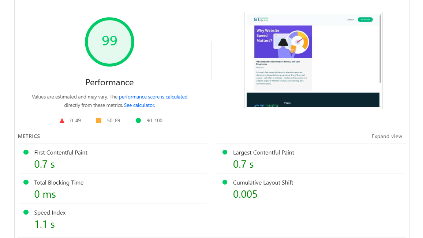Expand the Total Blocking Time metric

click(x=112, y=189)
